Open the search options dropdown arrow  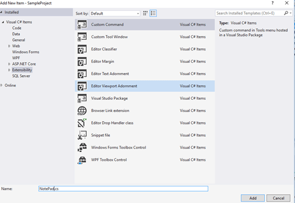click(x=291, y=13)
